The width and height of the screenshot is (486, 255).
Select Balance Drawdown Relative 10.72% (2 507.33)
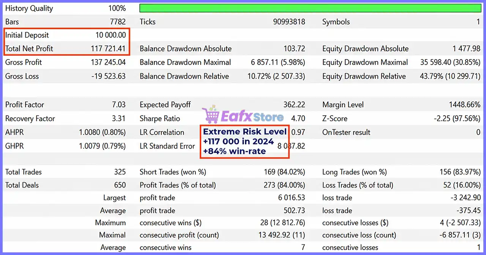click(276, 76)
